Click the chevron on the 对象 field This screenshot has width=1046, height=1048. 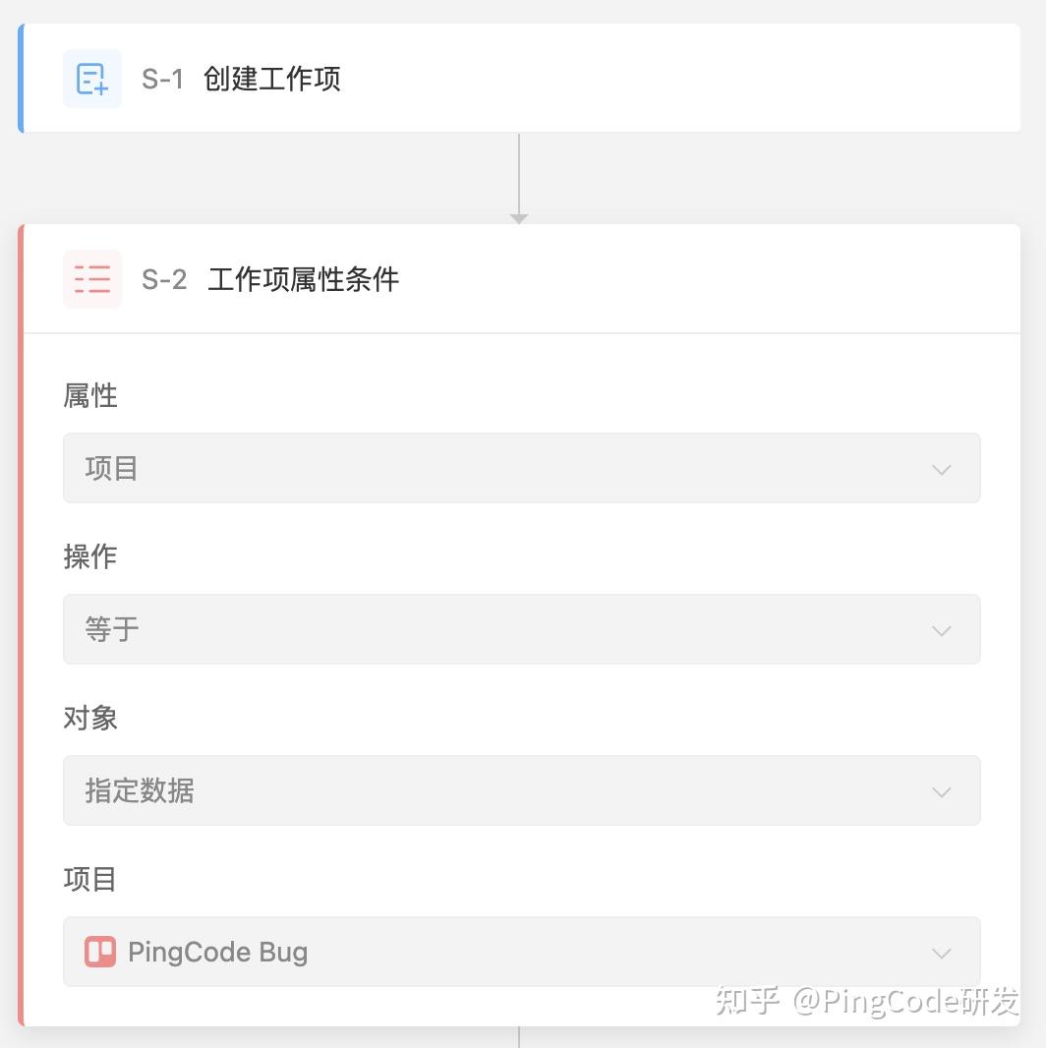point(941,791)
